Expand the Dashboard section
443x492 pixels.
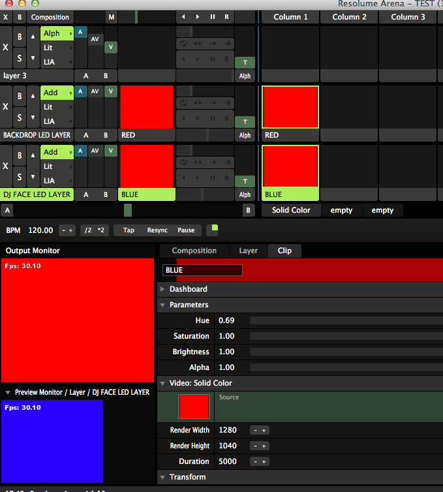[188, 289]
